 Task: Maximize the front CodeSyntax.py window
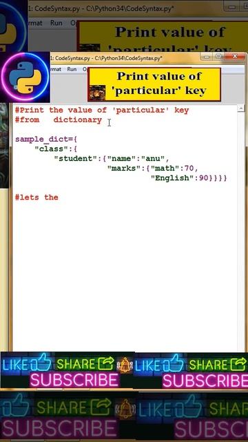point(219,57)
